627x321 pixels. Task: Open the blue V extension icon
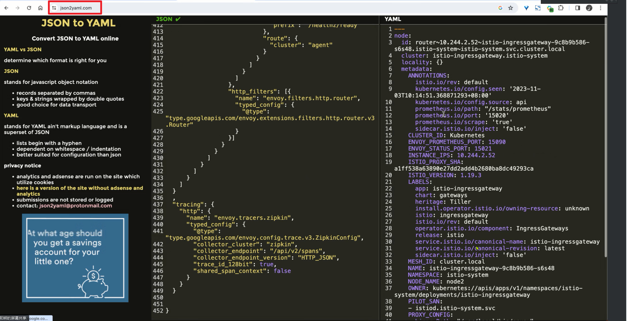526,8
